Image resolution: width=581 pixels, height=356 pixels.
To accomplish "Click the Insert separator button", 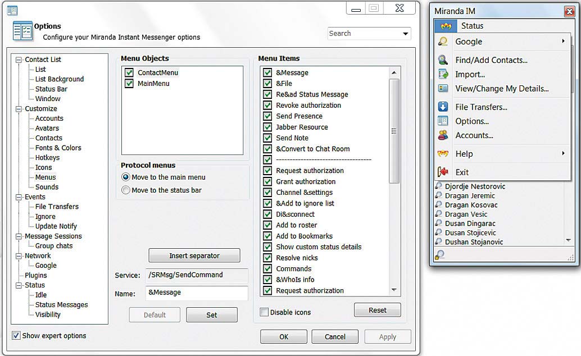I will (194, 255).
